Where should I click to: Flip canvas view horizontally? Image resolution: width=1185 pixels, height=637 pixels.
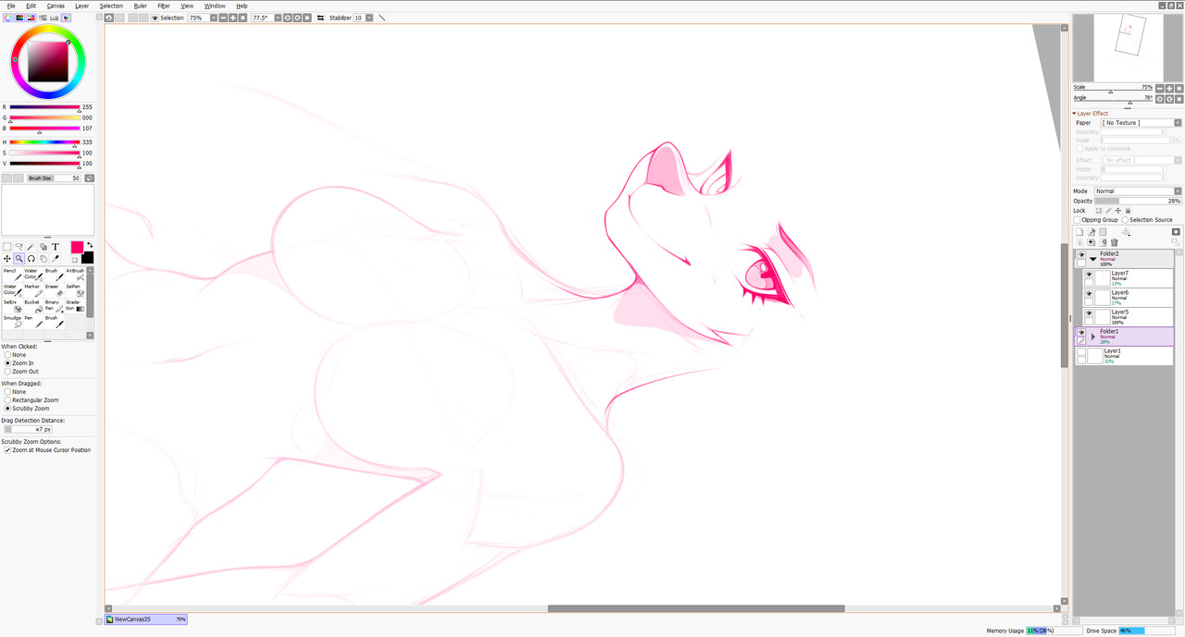(320, 18)
